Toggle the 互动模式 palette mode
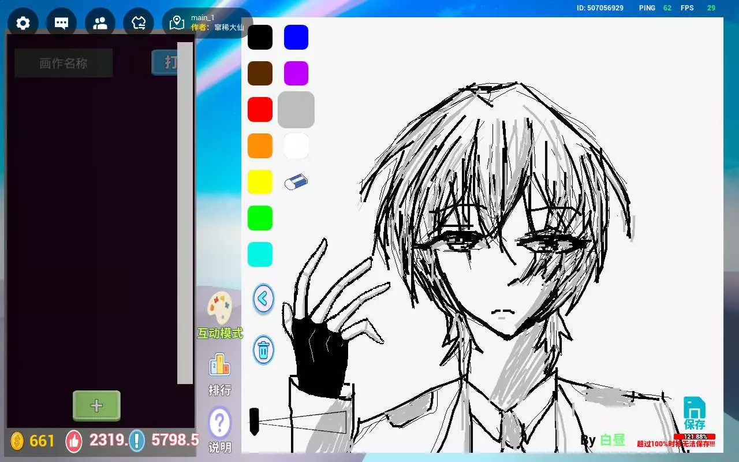Image resolution: width=739 pixels, height=462 pixels. coord(219,308)
